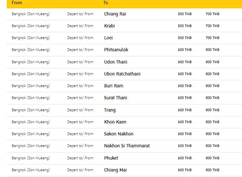
Task: Click 'Bangkok [Don Mueang]' in the Krabi row
Action: [x=31, y=26]
